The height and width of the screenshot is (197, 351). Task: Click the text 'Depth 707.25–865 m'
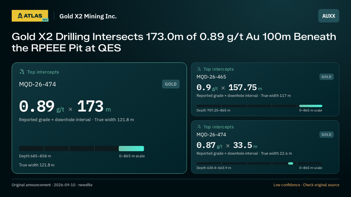(x=213, y=110)
